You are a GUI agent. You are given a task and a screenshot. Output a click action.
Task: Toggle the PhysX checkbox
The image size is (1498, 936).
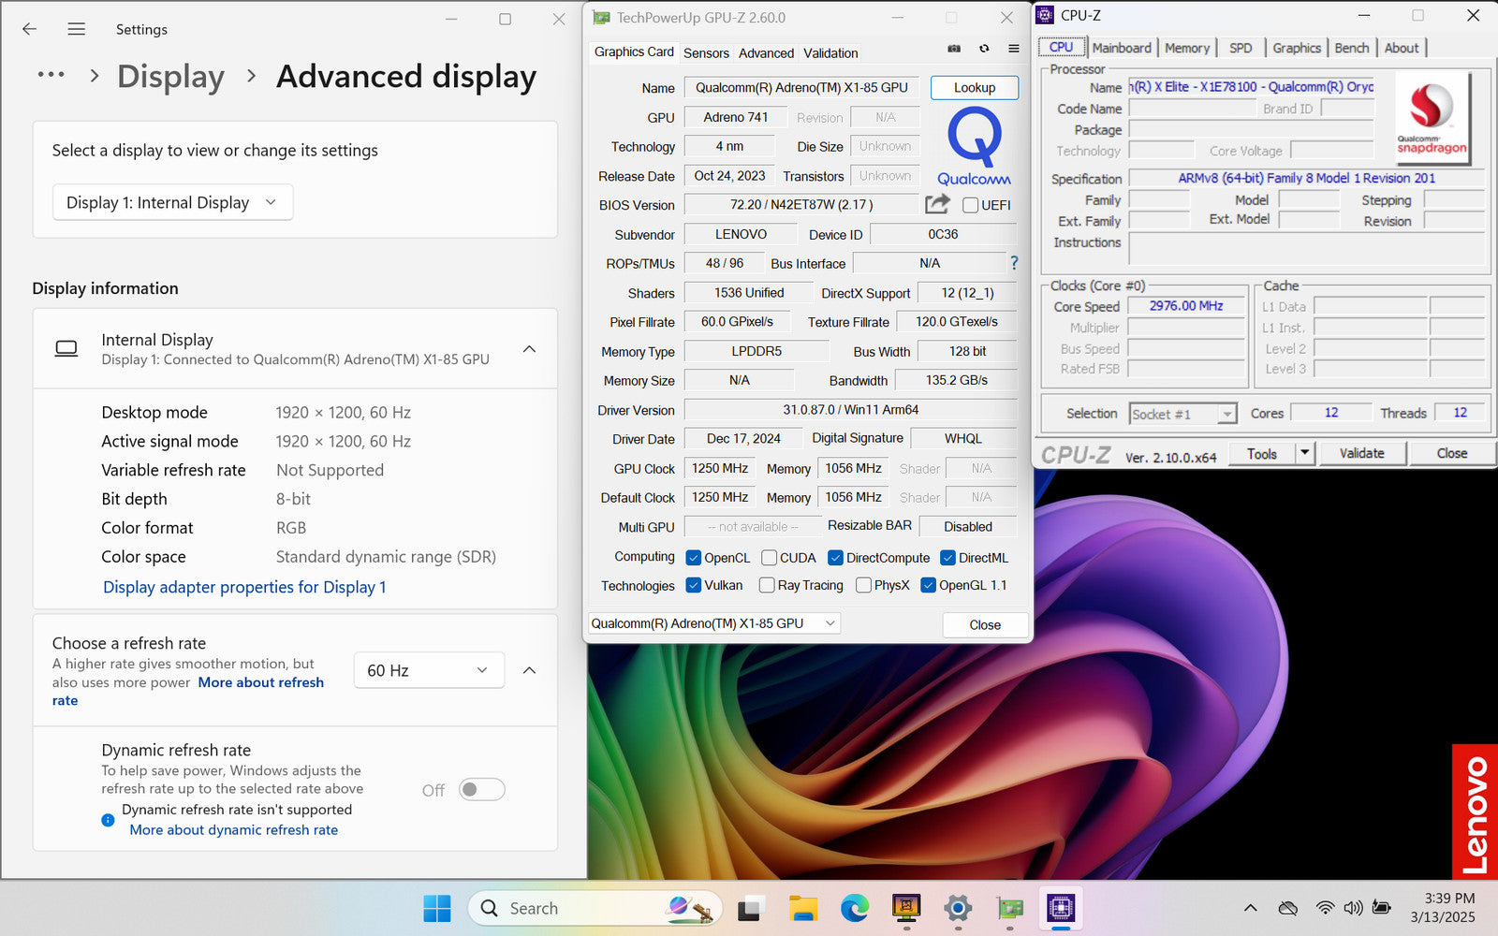863,585
